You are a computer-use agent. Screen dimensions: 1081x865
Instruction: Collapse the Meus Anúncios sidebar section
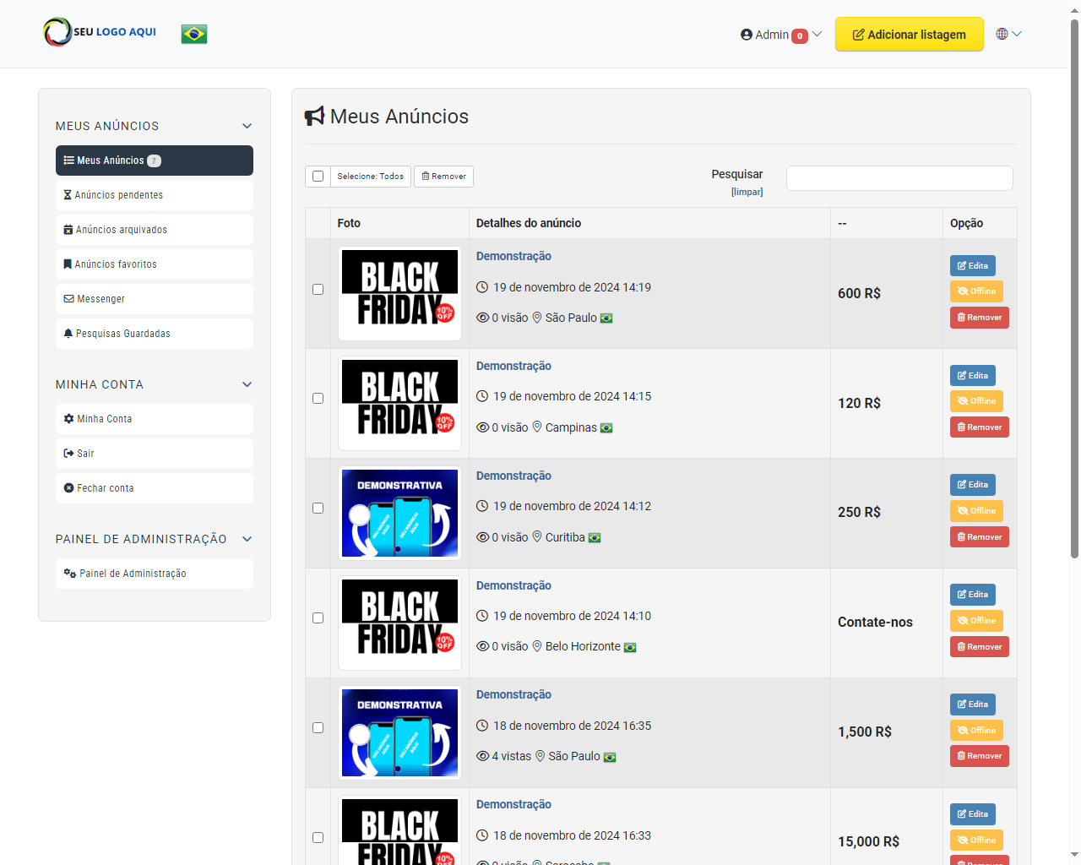tap(247, 126)
